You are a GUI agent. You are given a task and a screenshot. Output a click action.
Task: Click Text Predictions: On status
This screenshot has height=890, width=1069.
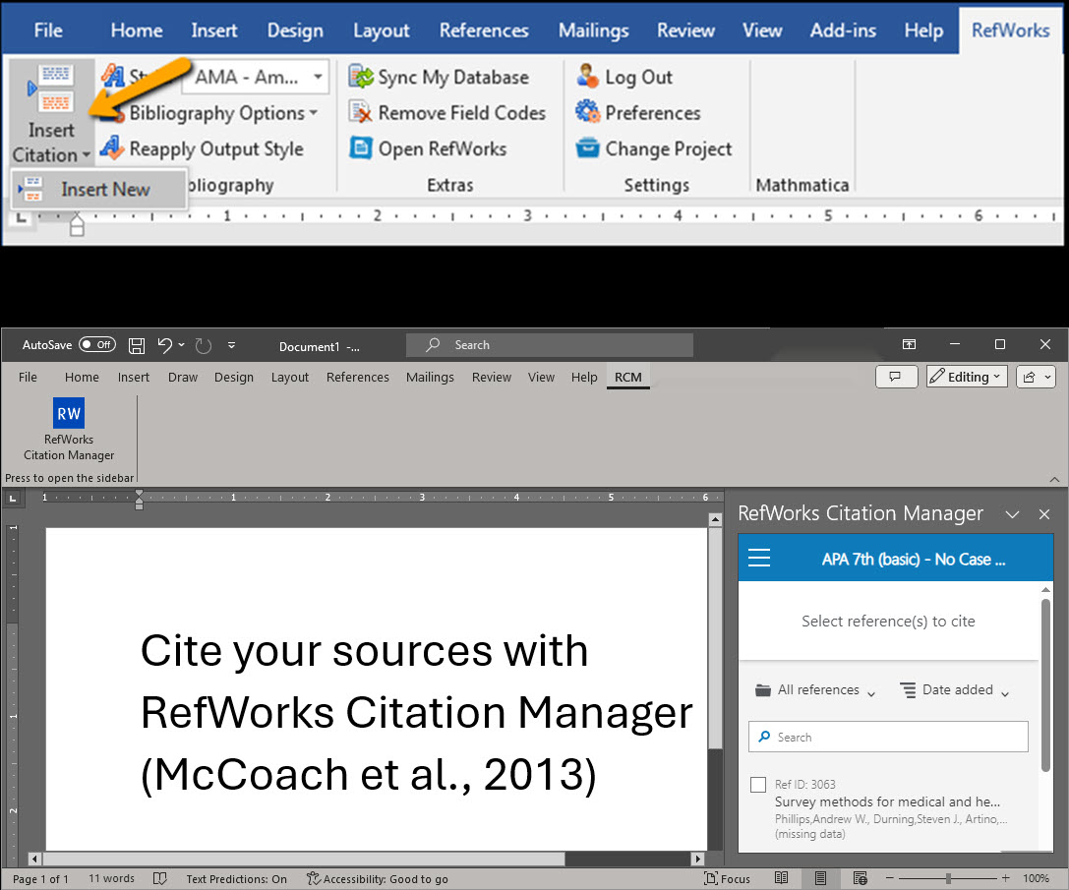tap(237, 879)
